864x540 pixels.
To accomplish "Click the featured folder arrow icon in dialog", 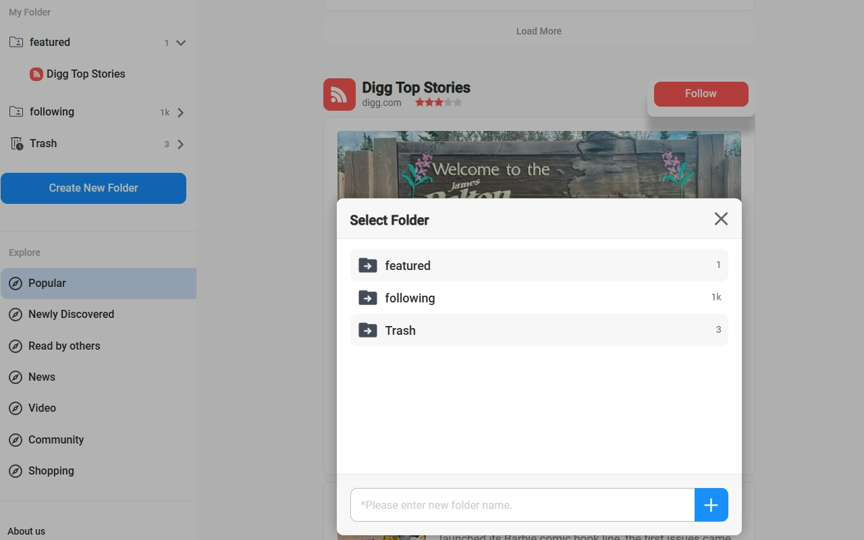I will 368,265.
